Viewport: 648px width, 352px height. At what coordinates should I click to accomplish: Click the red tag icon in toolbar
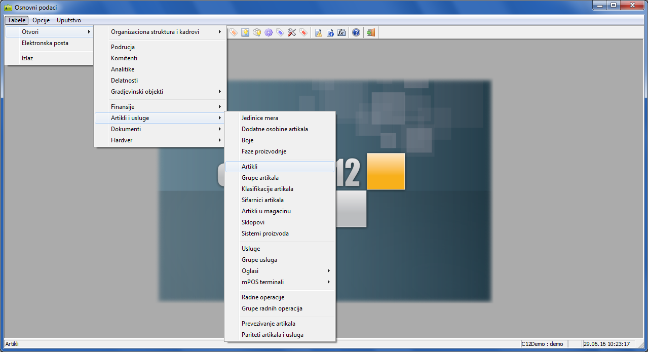pos(303,32)
